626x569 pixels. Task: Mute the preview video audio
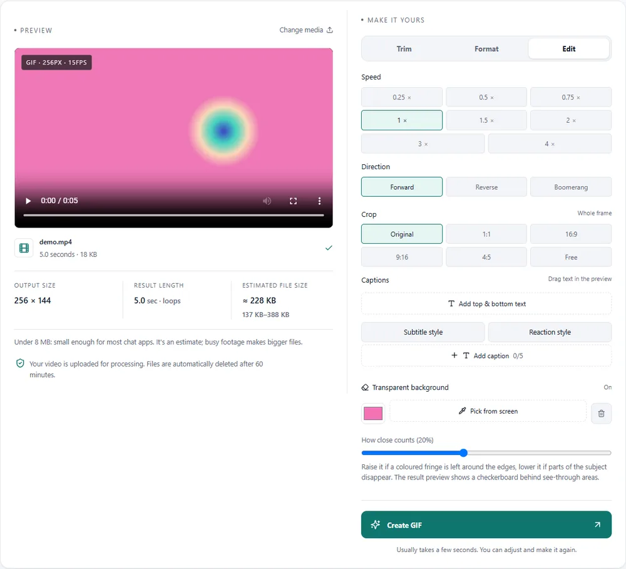[267, 201]
